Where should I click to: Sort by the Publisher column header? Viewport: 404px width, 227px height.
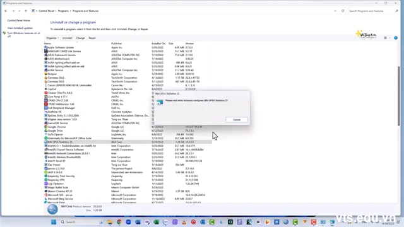coord(116,44)
